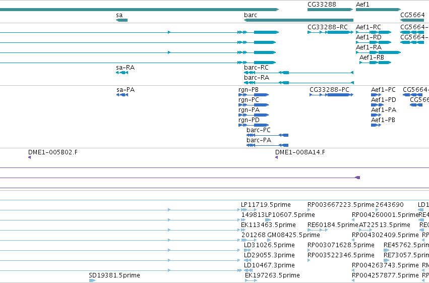This screenshot has width=429, height=283.
Task: Click the rgn-PB protein label
Action: 249,90
